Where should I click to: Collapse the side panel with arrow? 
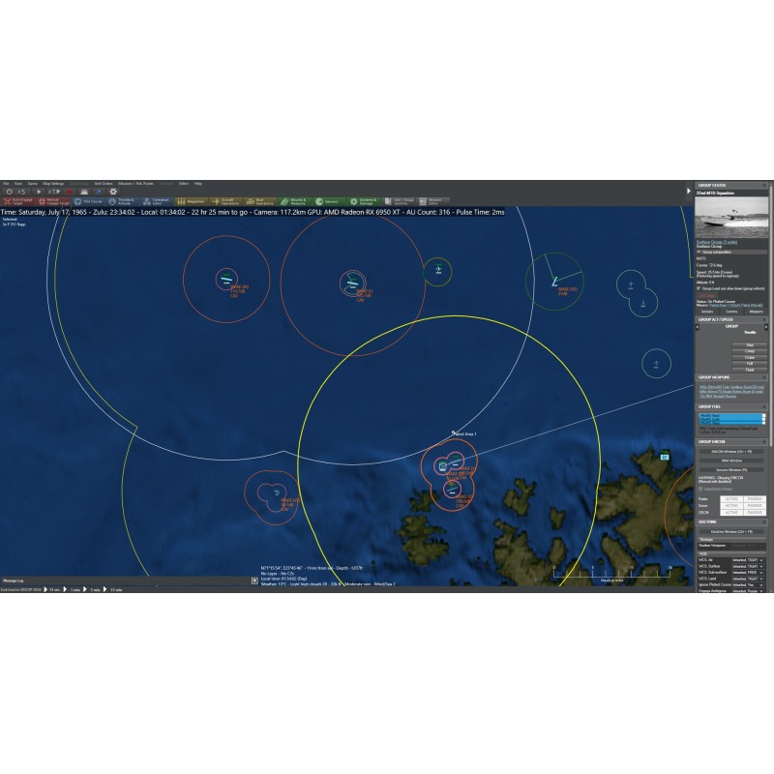[688, 191]
